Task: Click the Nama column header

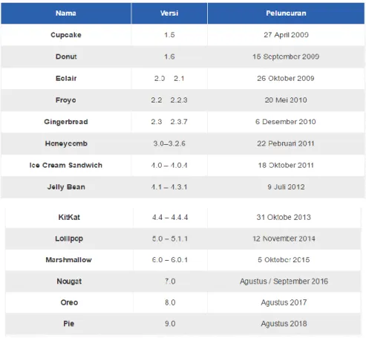Action: coord(66,13)
